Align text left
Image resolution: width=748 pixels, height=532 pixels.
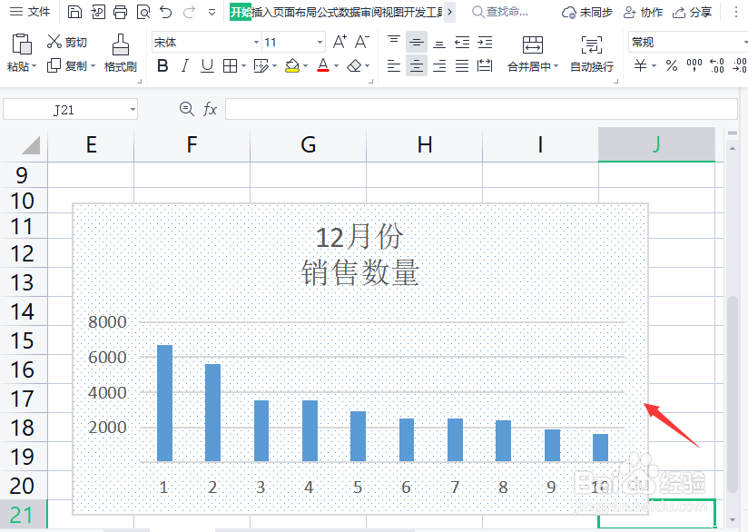coord(394,66)
